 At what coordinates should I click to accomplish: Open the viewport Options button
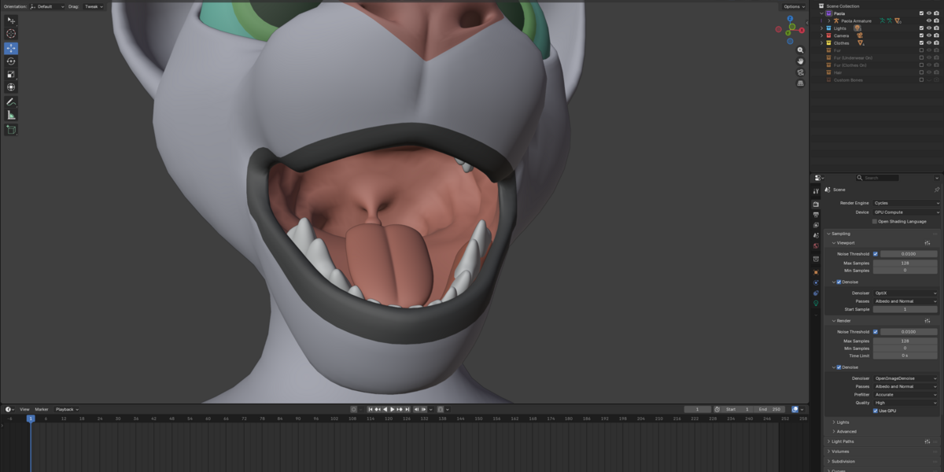coord(793,6)
